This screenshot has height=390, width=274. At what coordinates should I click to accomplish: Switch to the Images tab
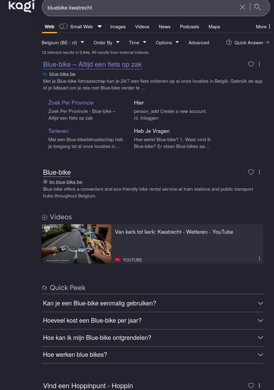pos(118,26)
